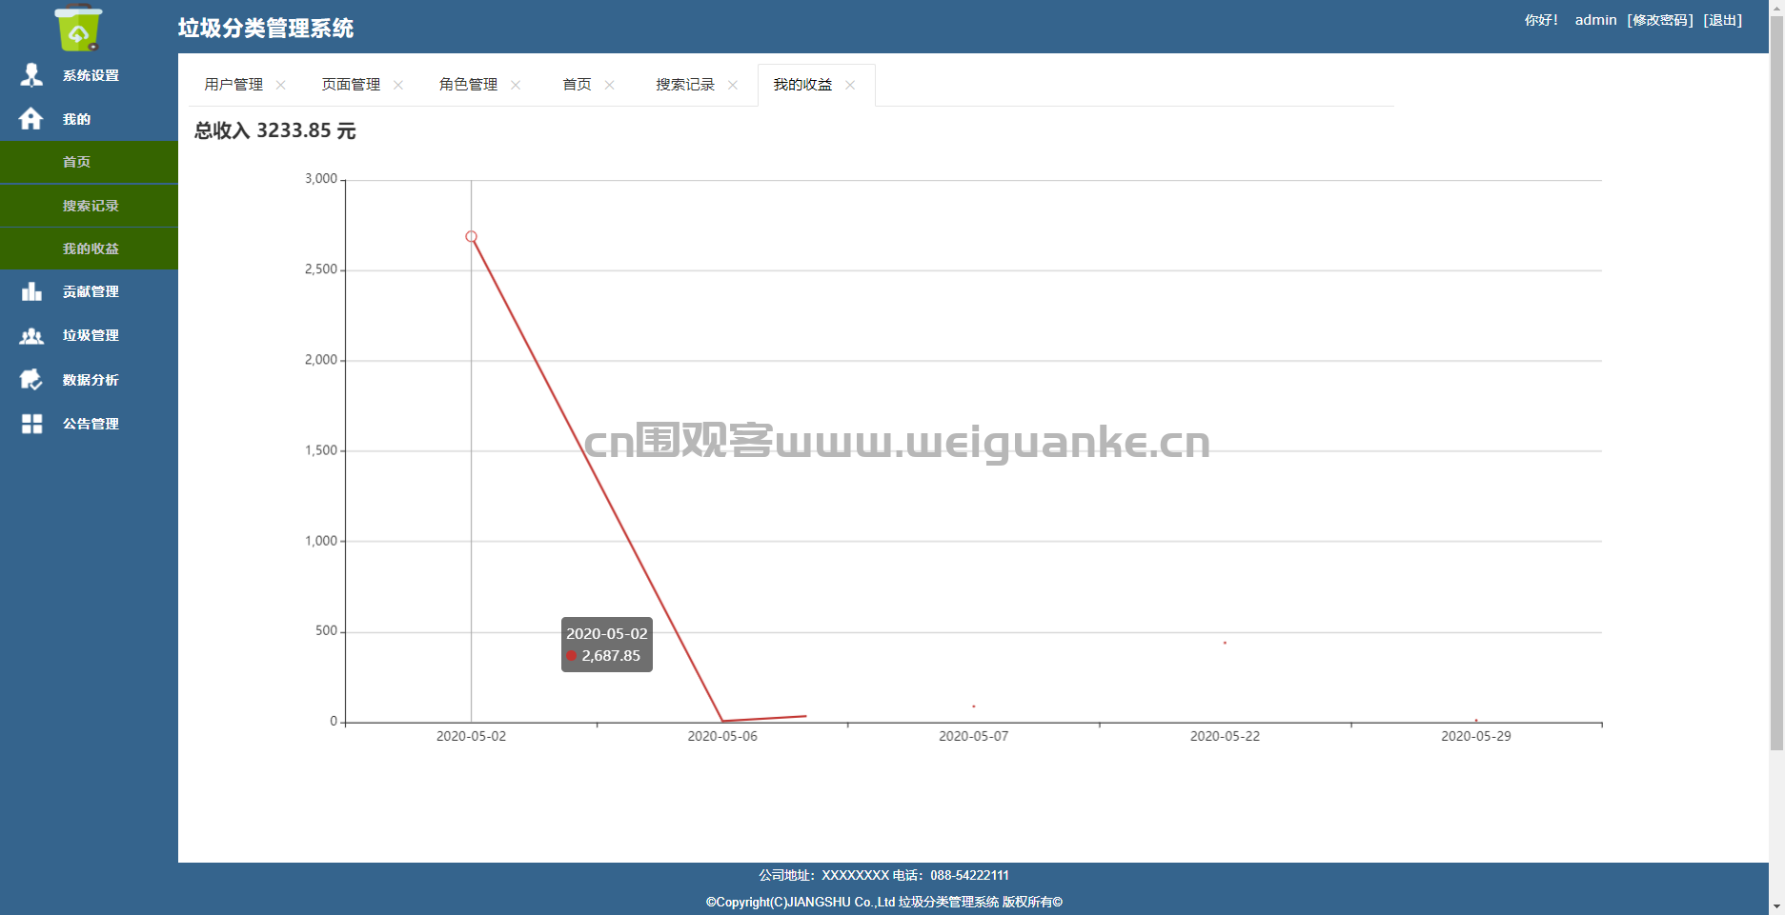Click the 垃圾管理 group icon

tap(31, 335)
